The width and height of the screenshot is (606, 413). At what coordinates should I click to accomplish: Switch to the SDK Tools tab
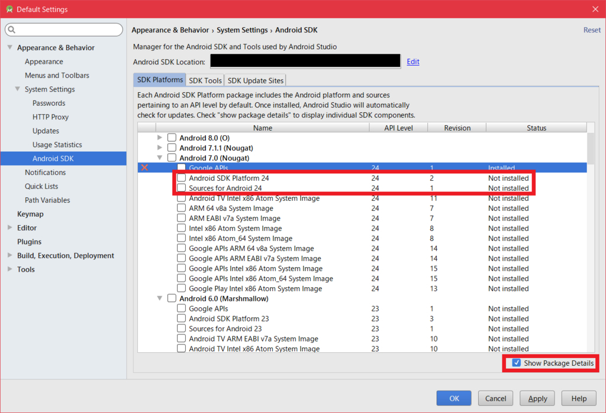pyautogui.click(x=205, y=80)
